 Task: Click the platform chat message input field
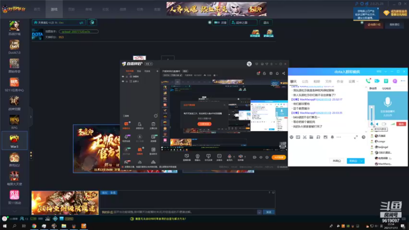(179, 212)
